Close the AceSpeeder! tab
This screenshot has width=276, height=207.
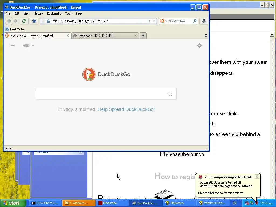tap(136, 36)
